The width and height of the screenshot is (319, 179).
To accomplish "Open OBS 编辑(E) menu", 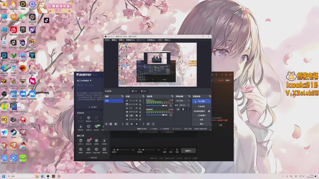I will (x=114, y=40).
